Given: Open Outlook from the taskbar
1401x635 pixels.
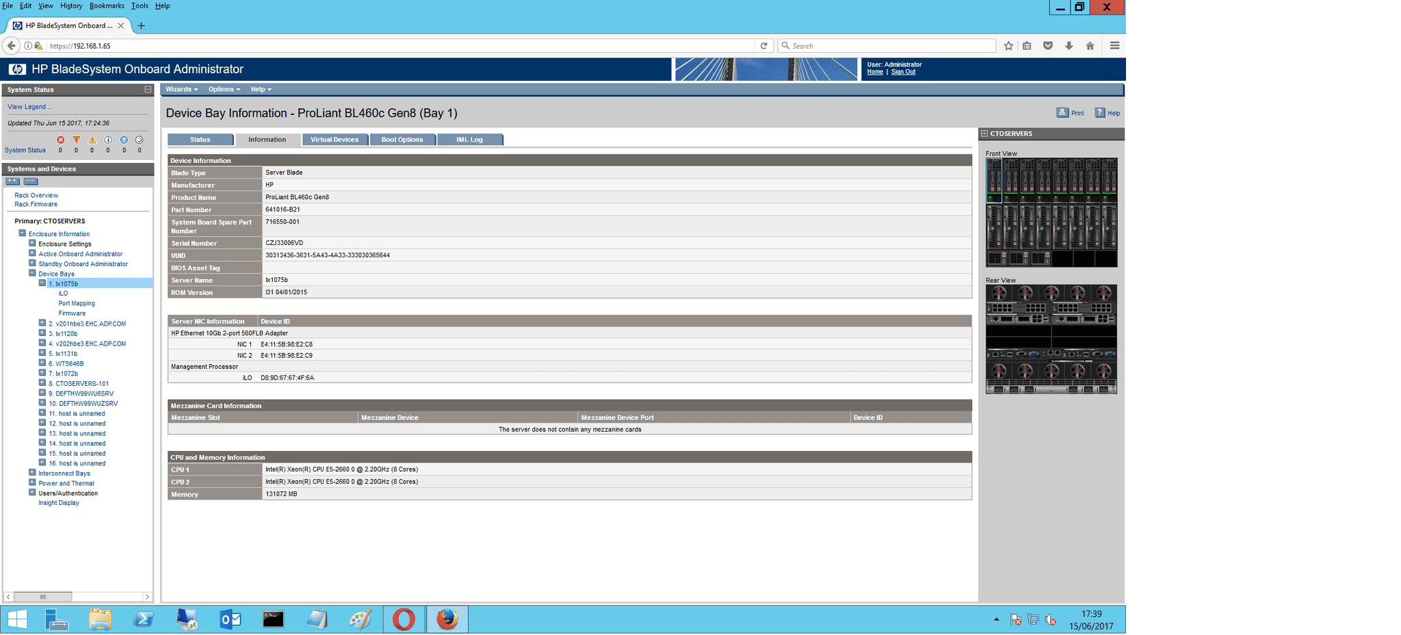Looking at the screenshot, I should coord(230,619).
